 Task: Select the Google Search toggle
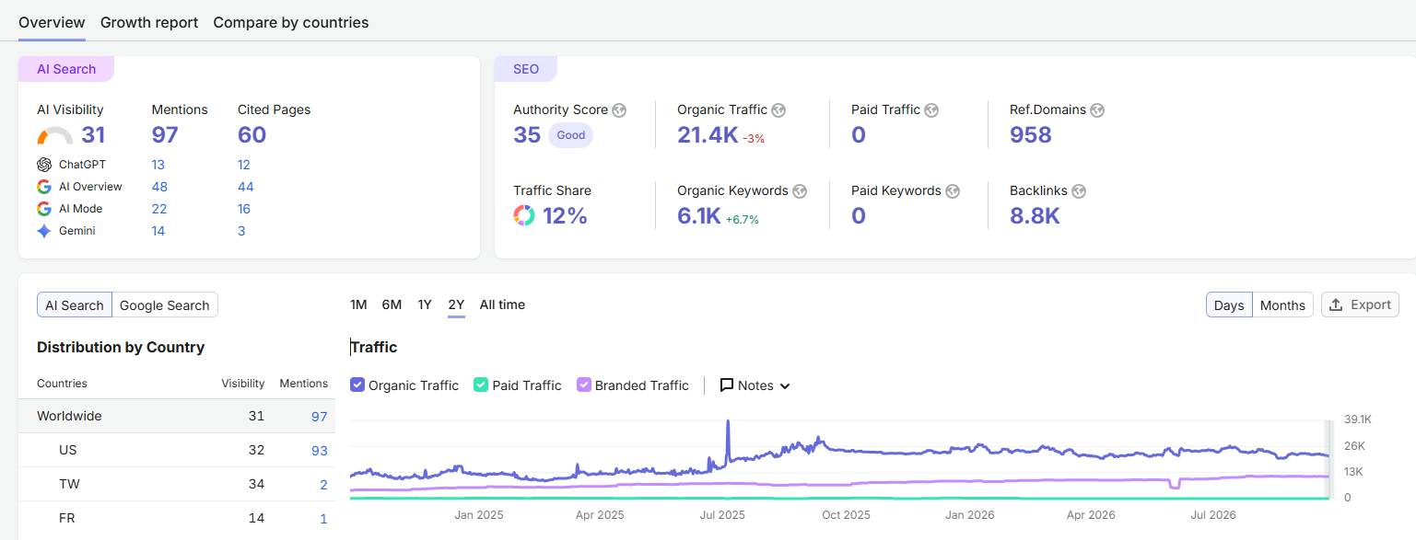tap(165, 305)
